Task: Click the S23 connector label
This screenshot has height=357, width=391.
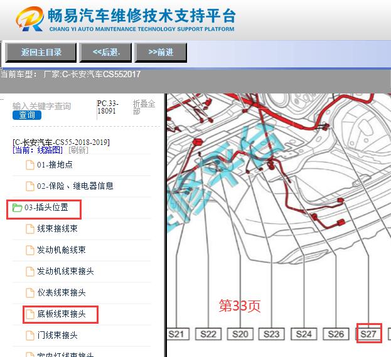Action: pos(272,334)
